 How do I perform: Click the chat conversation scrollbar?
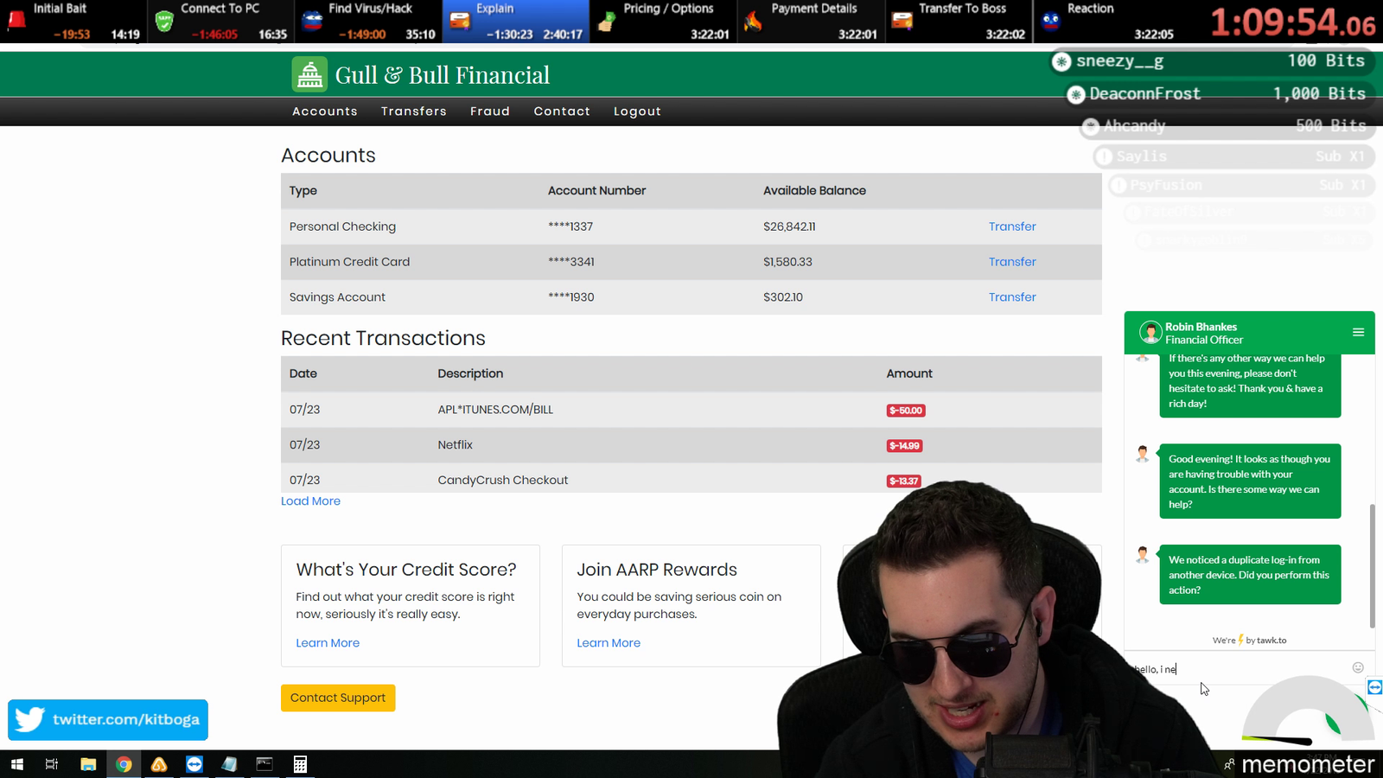tap(1372, 566)
